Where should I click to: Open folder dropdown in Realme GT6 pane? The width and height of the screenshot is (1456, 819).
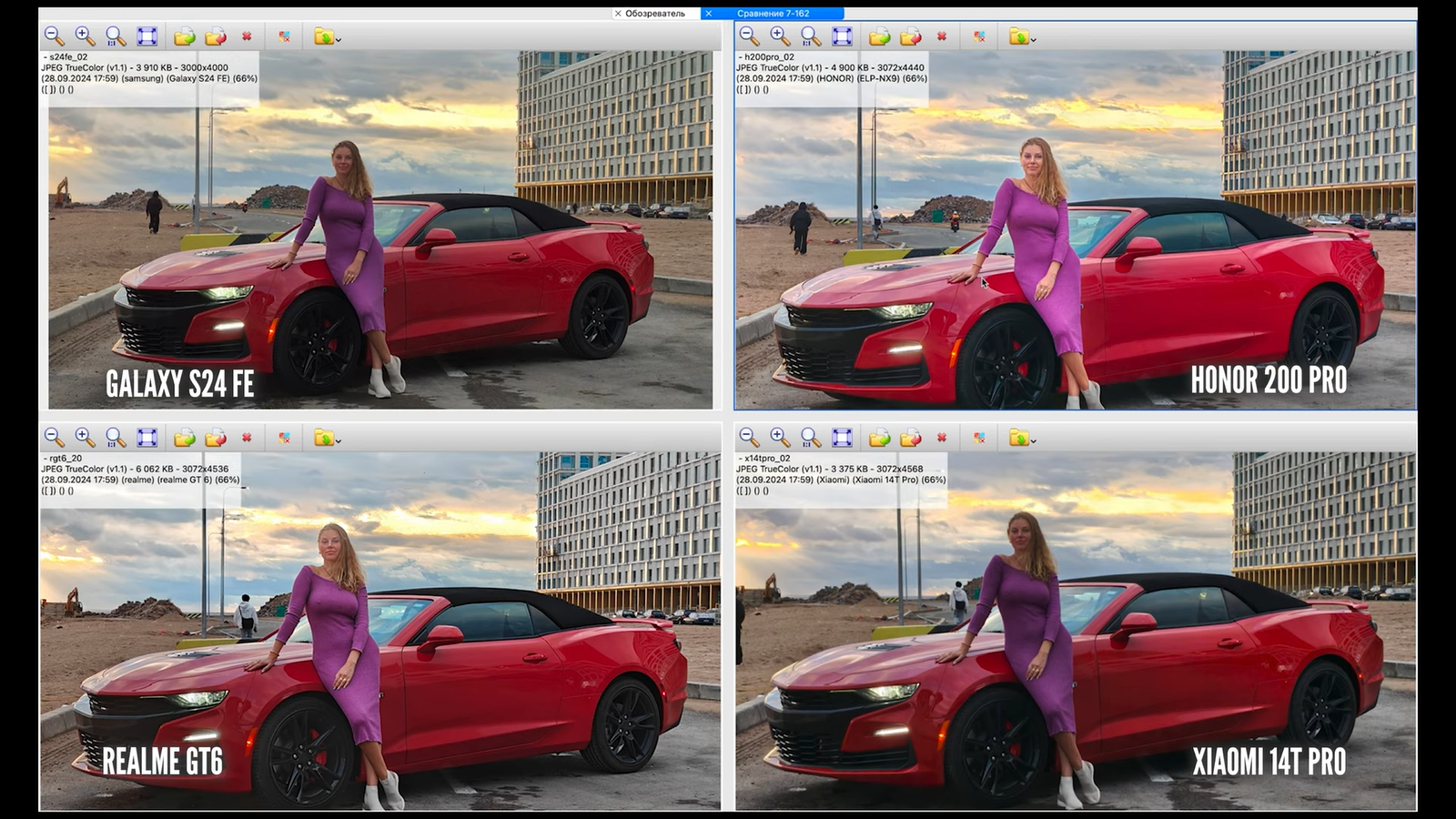328,439
